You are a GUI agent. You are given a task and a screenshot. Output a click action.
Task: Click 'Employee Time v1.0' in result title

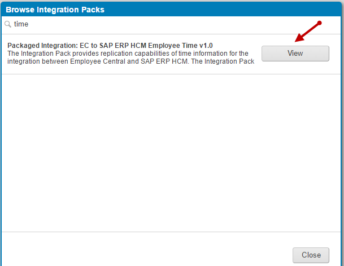pyautogui.click(x=180, y=46)
